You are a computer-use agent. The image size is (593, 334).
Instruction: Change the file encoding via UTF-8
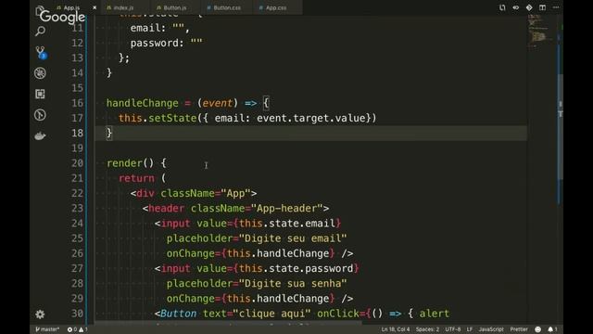453,329
